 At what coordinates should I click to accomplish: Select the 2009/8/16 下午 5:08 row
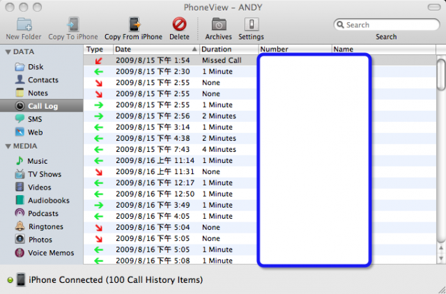[x=260, y=261]
